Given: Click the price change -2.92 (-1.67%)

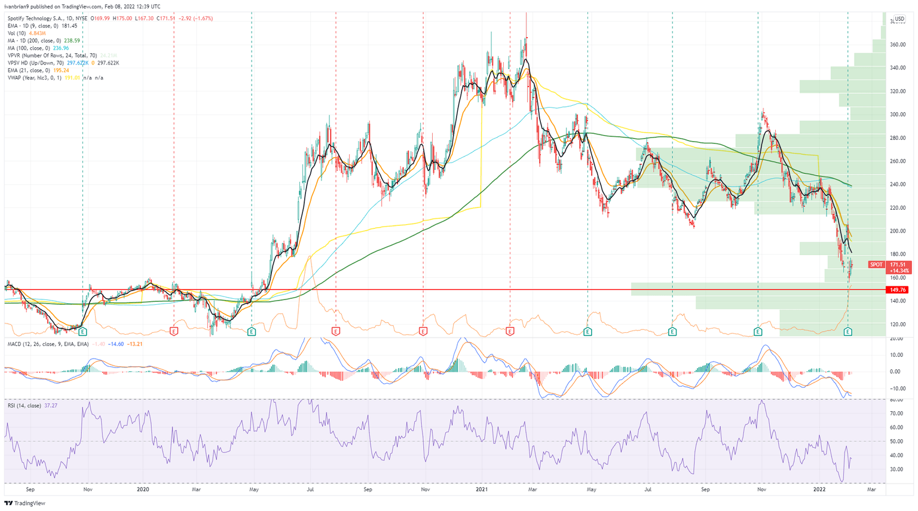Looking at the screenshot, I should 197,19.
